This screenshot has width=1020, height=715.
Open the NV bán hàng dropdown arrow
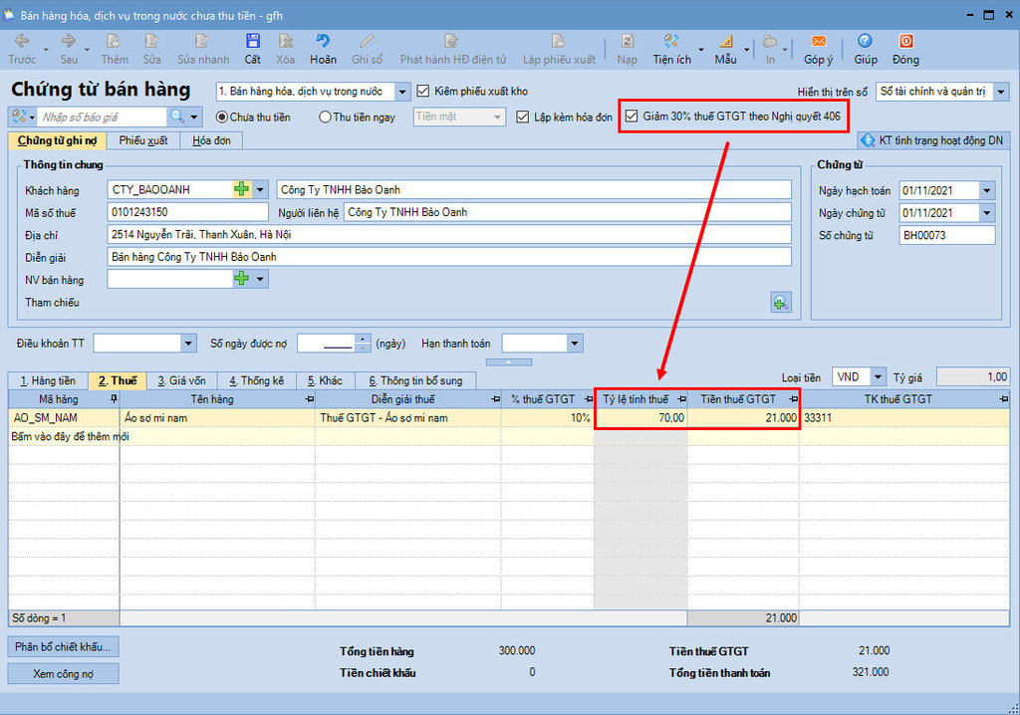(260, 279)
